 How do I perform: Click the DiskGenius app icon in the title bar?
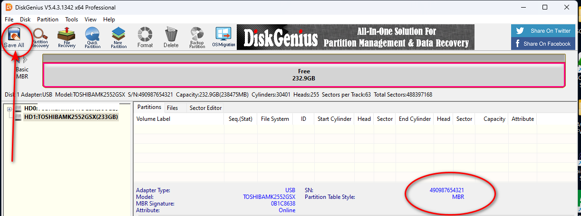point(8,7)
